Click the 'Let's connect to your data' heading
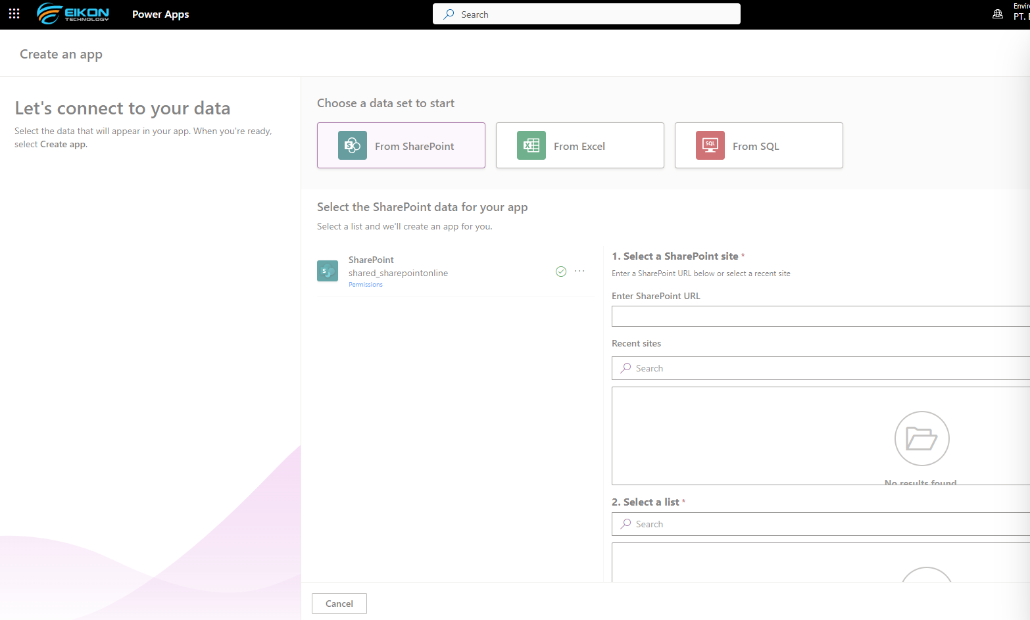Viewport: 1030px width, 620px height. click(122, 108)
